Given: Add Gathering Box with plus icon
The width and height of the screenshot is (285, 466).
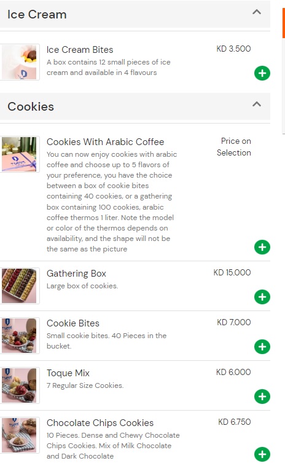Looking at the screenshot, I should [262, 297].
